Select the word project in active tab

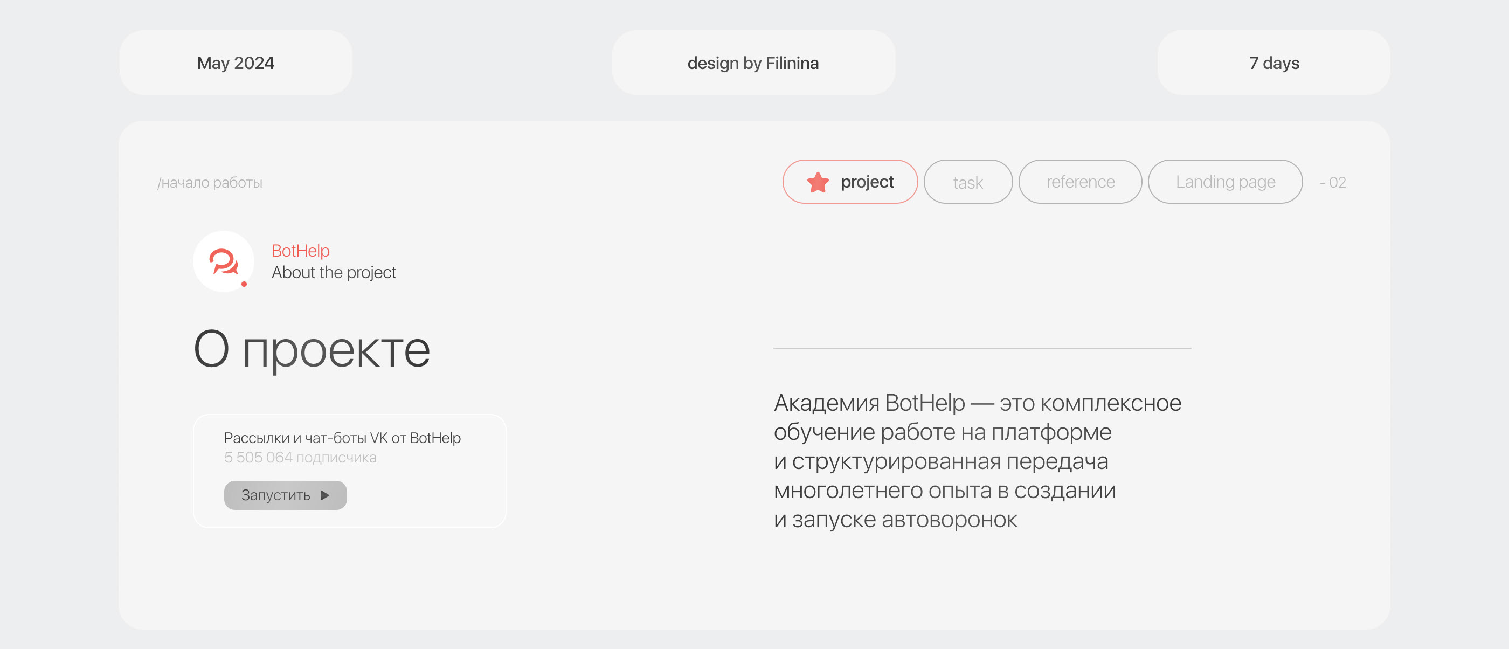[x=867, y=182]
